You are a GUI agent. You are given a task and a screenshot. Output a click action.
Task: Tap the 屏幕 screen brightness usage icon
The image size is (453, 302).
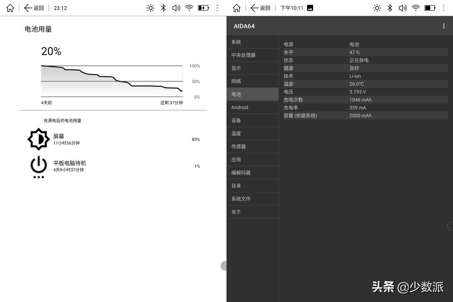tap(38, 139)
